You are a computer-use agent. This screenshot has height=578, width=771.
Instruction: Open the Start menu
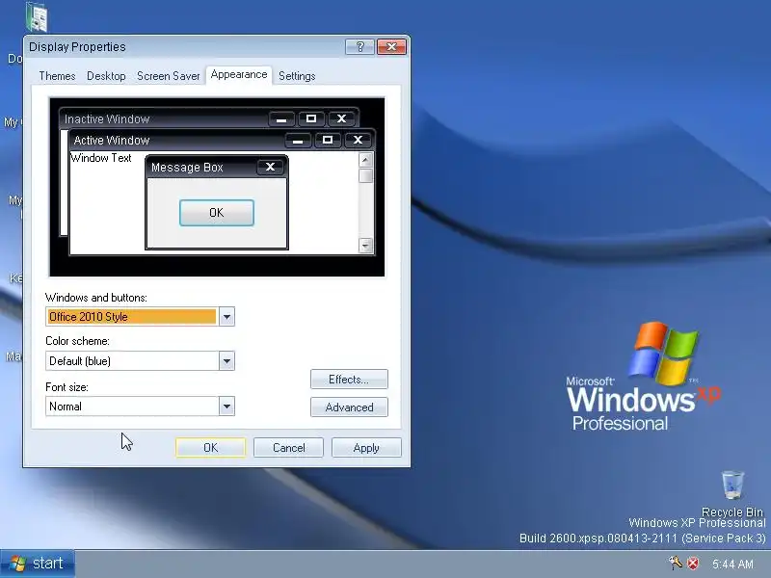(x=38, y=564)
